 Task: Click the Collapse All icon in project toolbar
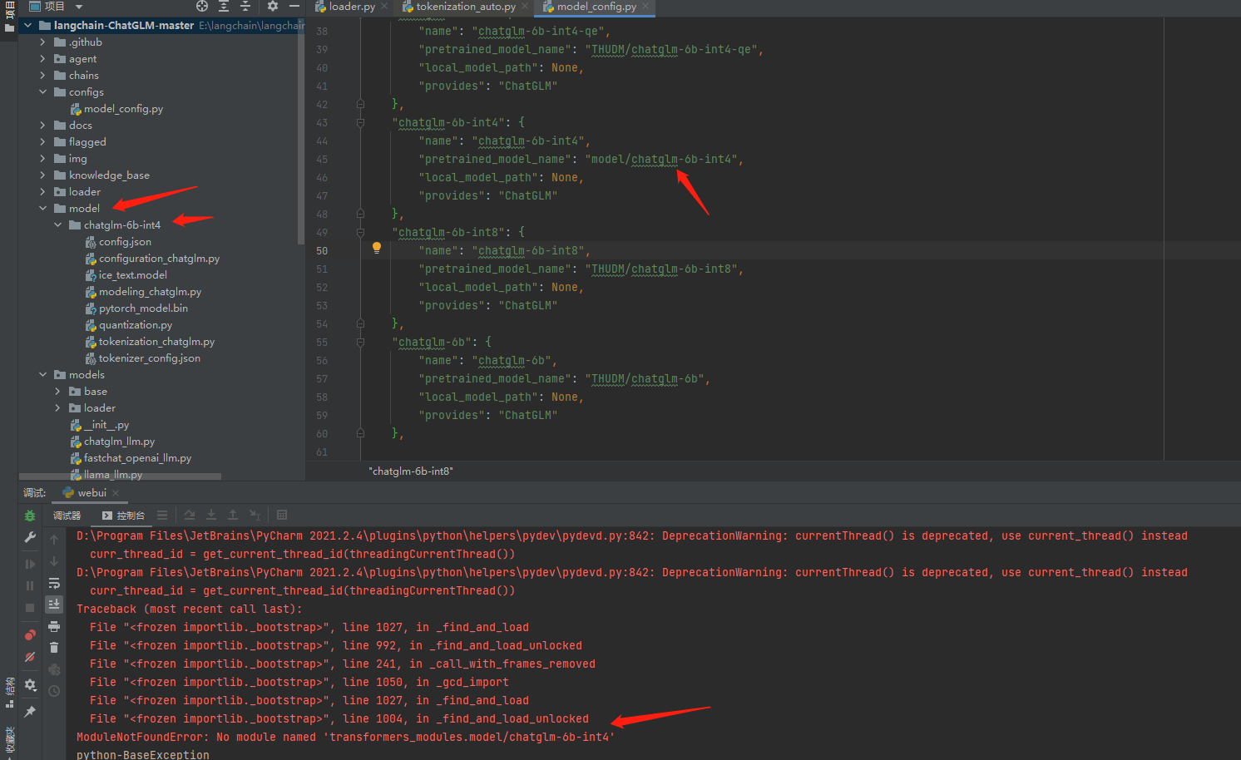(x=245, y=6)
